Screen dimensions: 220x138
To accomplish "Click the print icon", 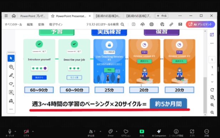I will pyautogui.click(x=152, y=24).
